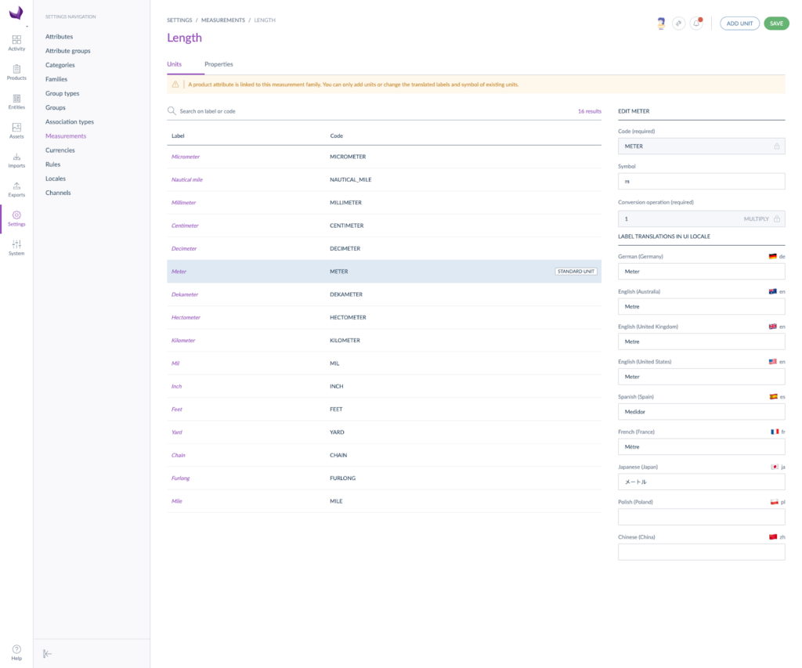
Task: Go to Products in the sidebar
Action: (16, 72)
